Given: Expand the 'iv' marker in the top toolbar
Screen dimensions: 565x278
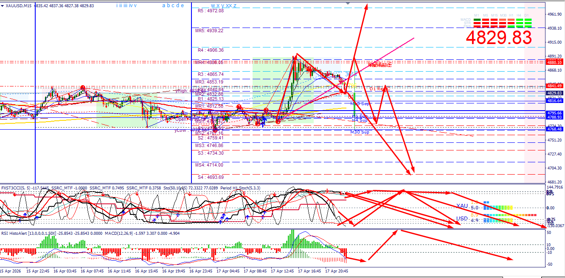Looking at the screenshot, I should pyautogui.click(x=132, y=6).
